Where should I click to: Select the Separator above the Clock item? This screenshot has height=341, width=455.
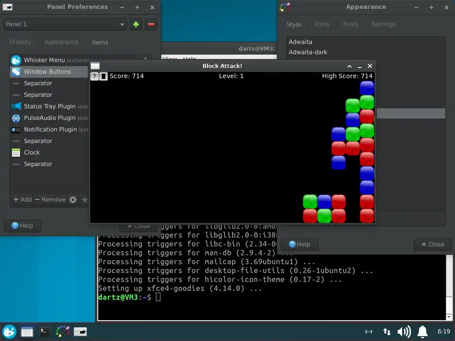coord(49,141)
